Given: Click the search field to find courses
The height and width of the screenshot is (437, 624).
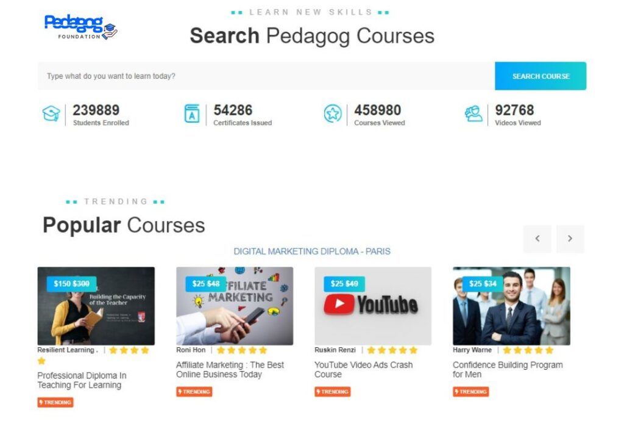Looking at the screenshot, I should click(266, 76).
